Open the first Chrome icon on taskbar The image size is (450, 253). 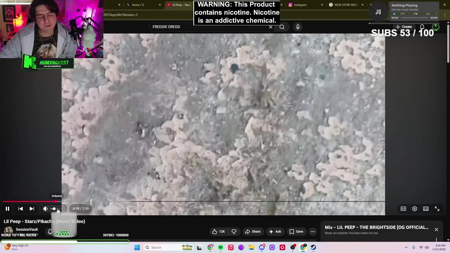(x=210, y=247)
